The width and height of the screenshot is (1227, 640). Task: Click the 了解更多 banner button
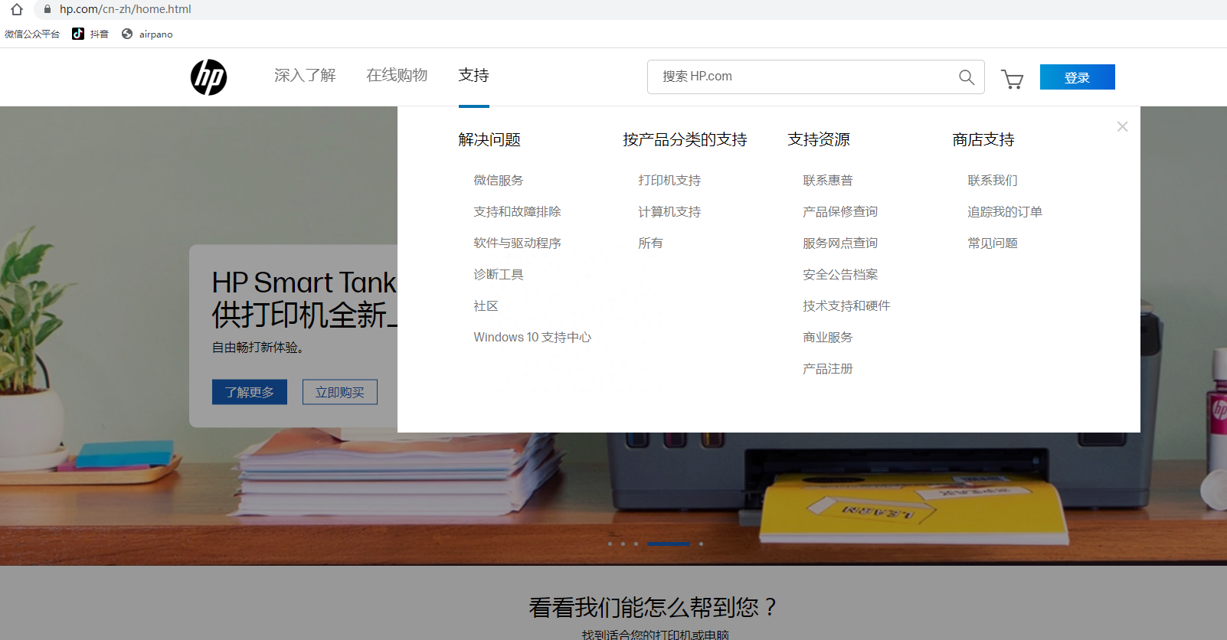pyautogui.click(x=250, y=392)
